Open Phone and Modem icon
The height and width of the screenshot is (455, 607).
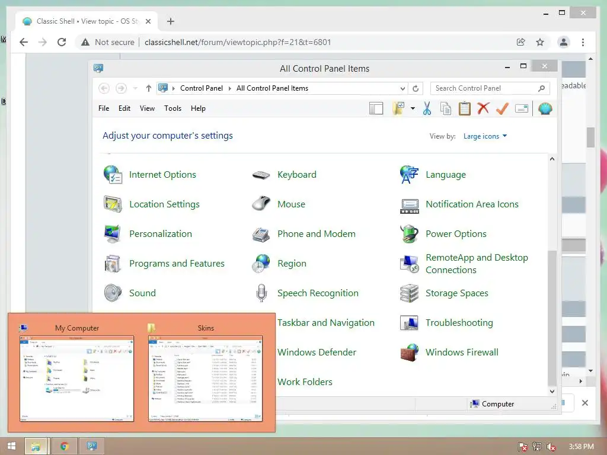[261, 233]
